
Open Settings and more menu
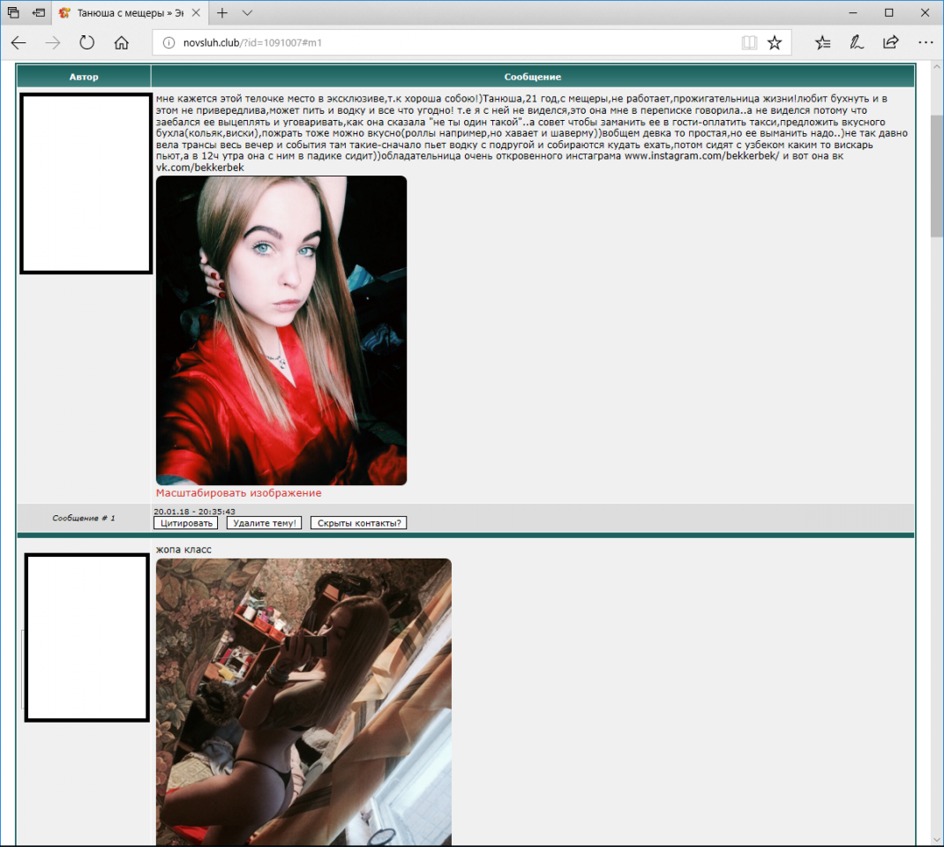click(925, 42)
